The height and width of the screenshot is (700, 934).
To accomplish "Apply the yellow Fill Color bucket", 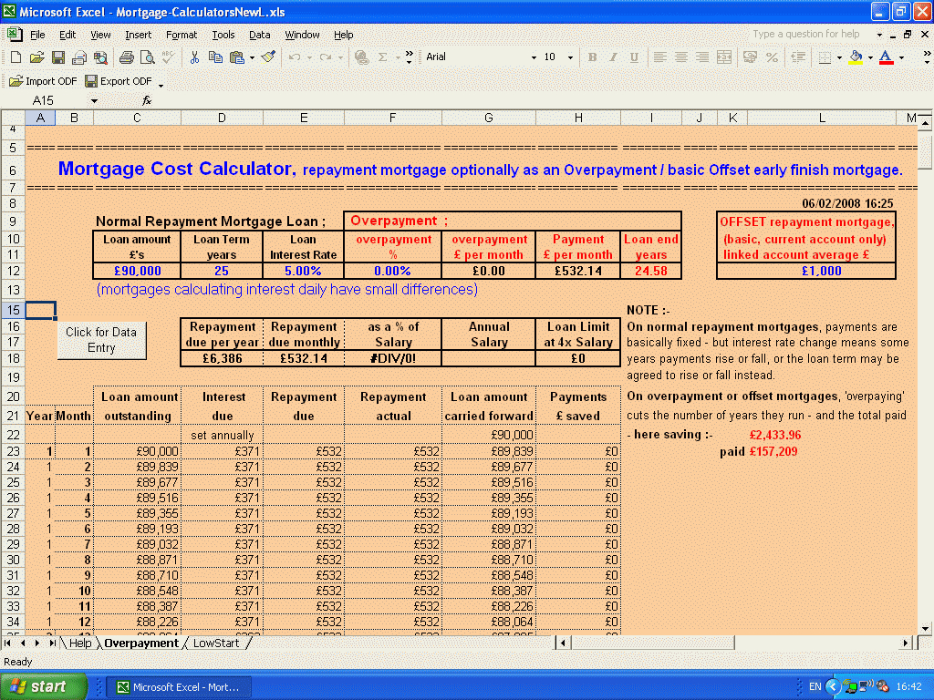I will pyautogui.click(x=855, y=57).
